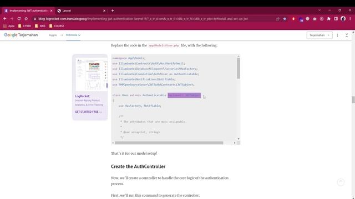This screenshot has width=355, height=199.
Task: Bookmark this page with the star icon
Action: click(285, 19)
